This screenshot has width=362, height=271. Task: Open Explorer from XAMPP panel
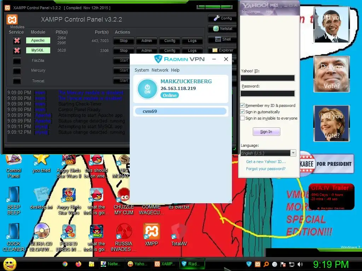click(222, 50)
